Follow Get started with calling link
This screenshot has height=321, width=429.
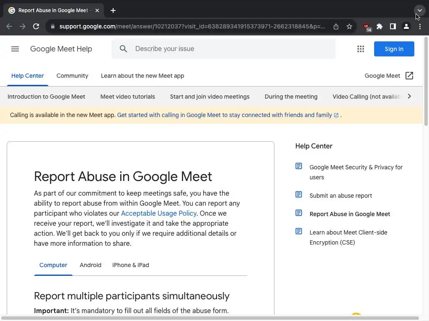click(x=225, y=115)
